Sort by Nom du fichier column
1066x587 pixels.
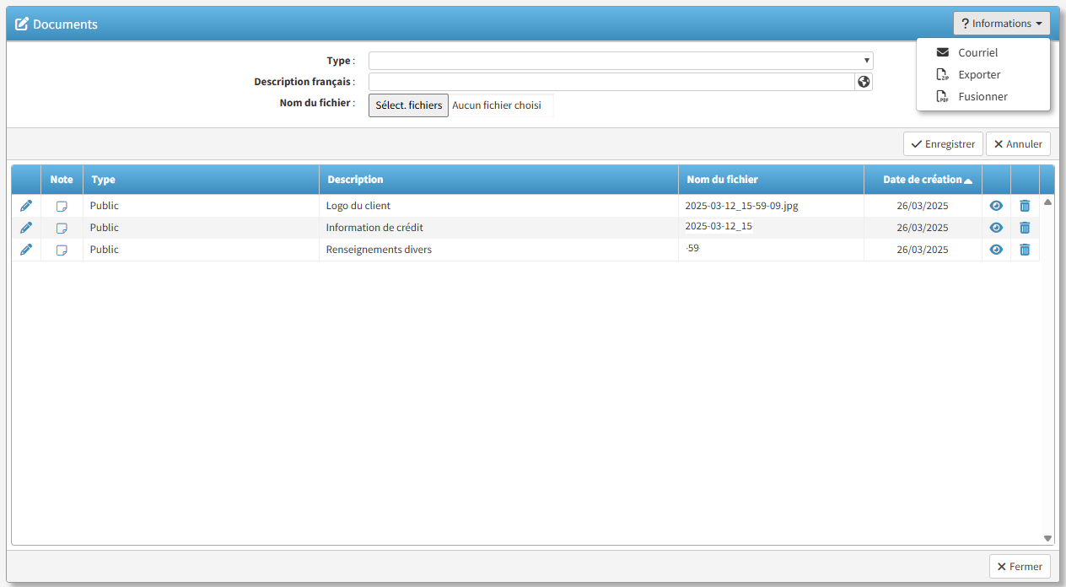coord(771,180)
